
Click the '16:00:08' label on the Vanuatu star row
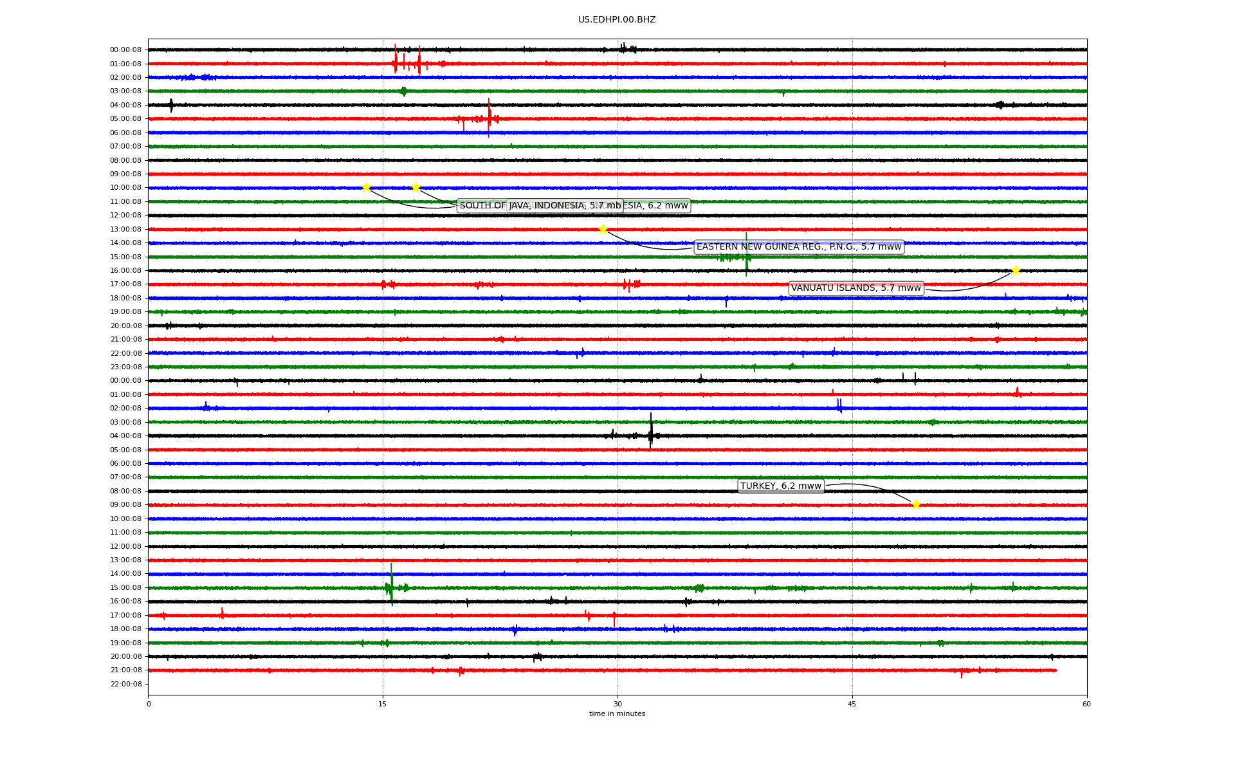[x=125, y=271]
